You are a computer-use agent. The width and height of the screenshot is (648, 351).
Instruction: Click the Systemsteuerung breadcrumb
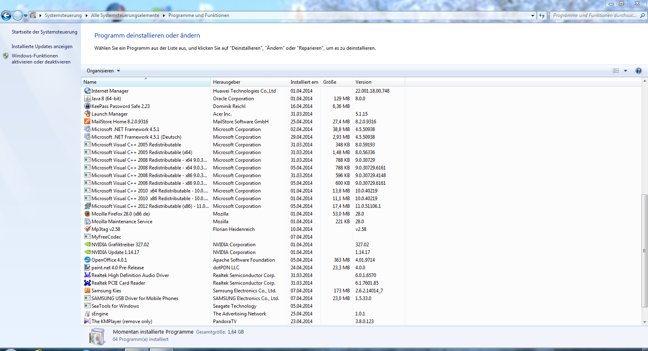point(63,16)
